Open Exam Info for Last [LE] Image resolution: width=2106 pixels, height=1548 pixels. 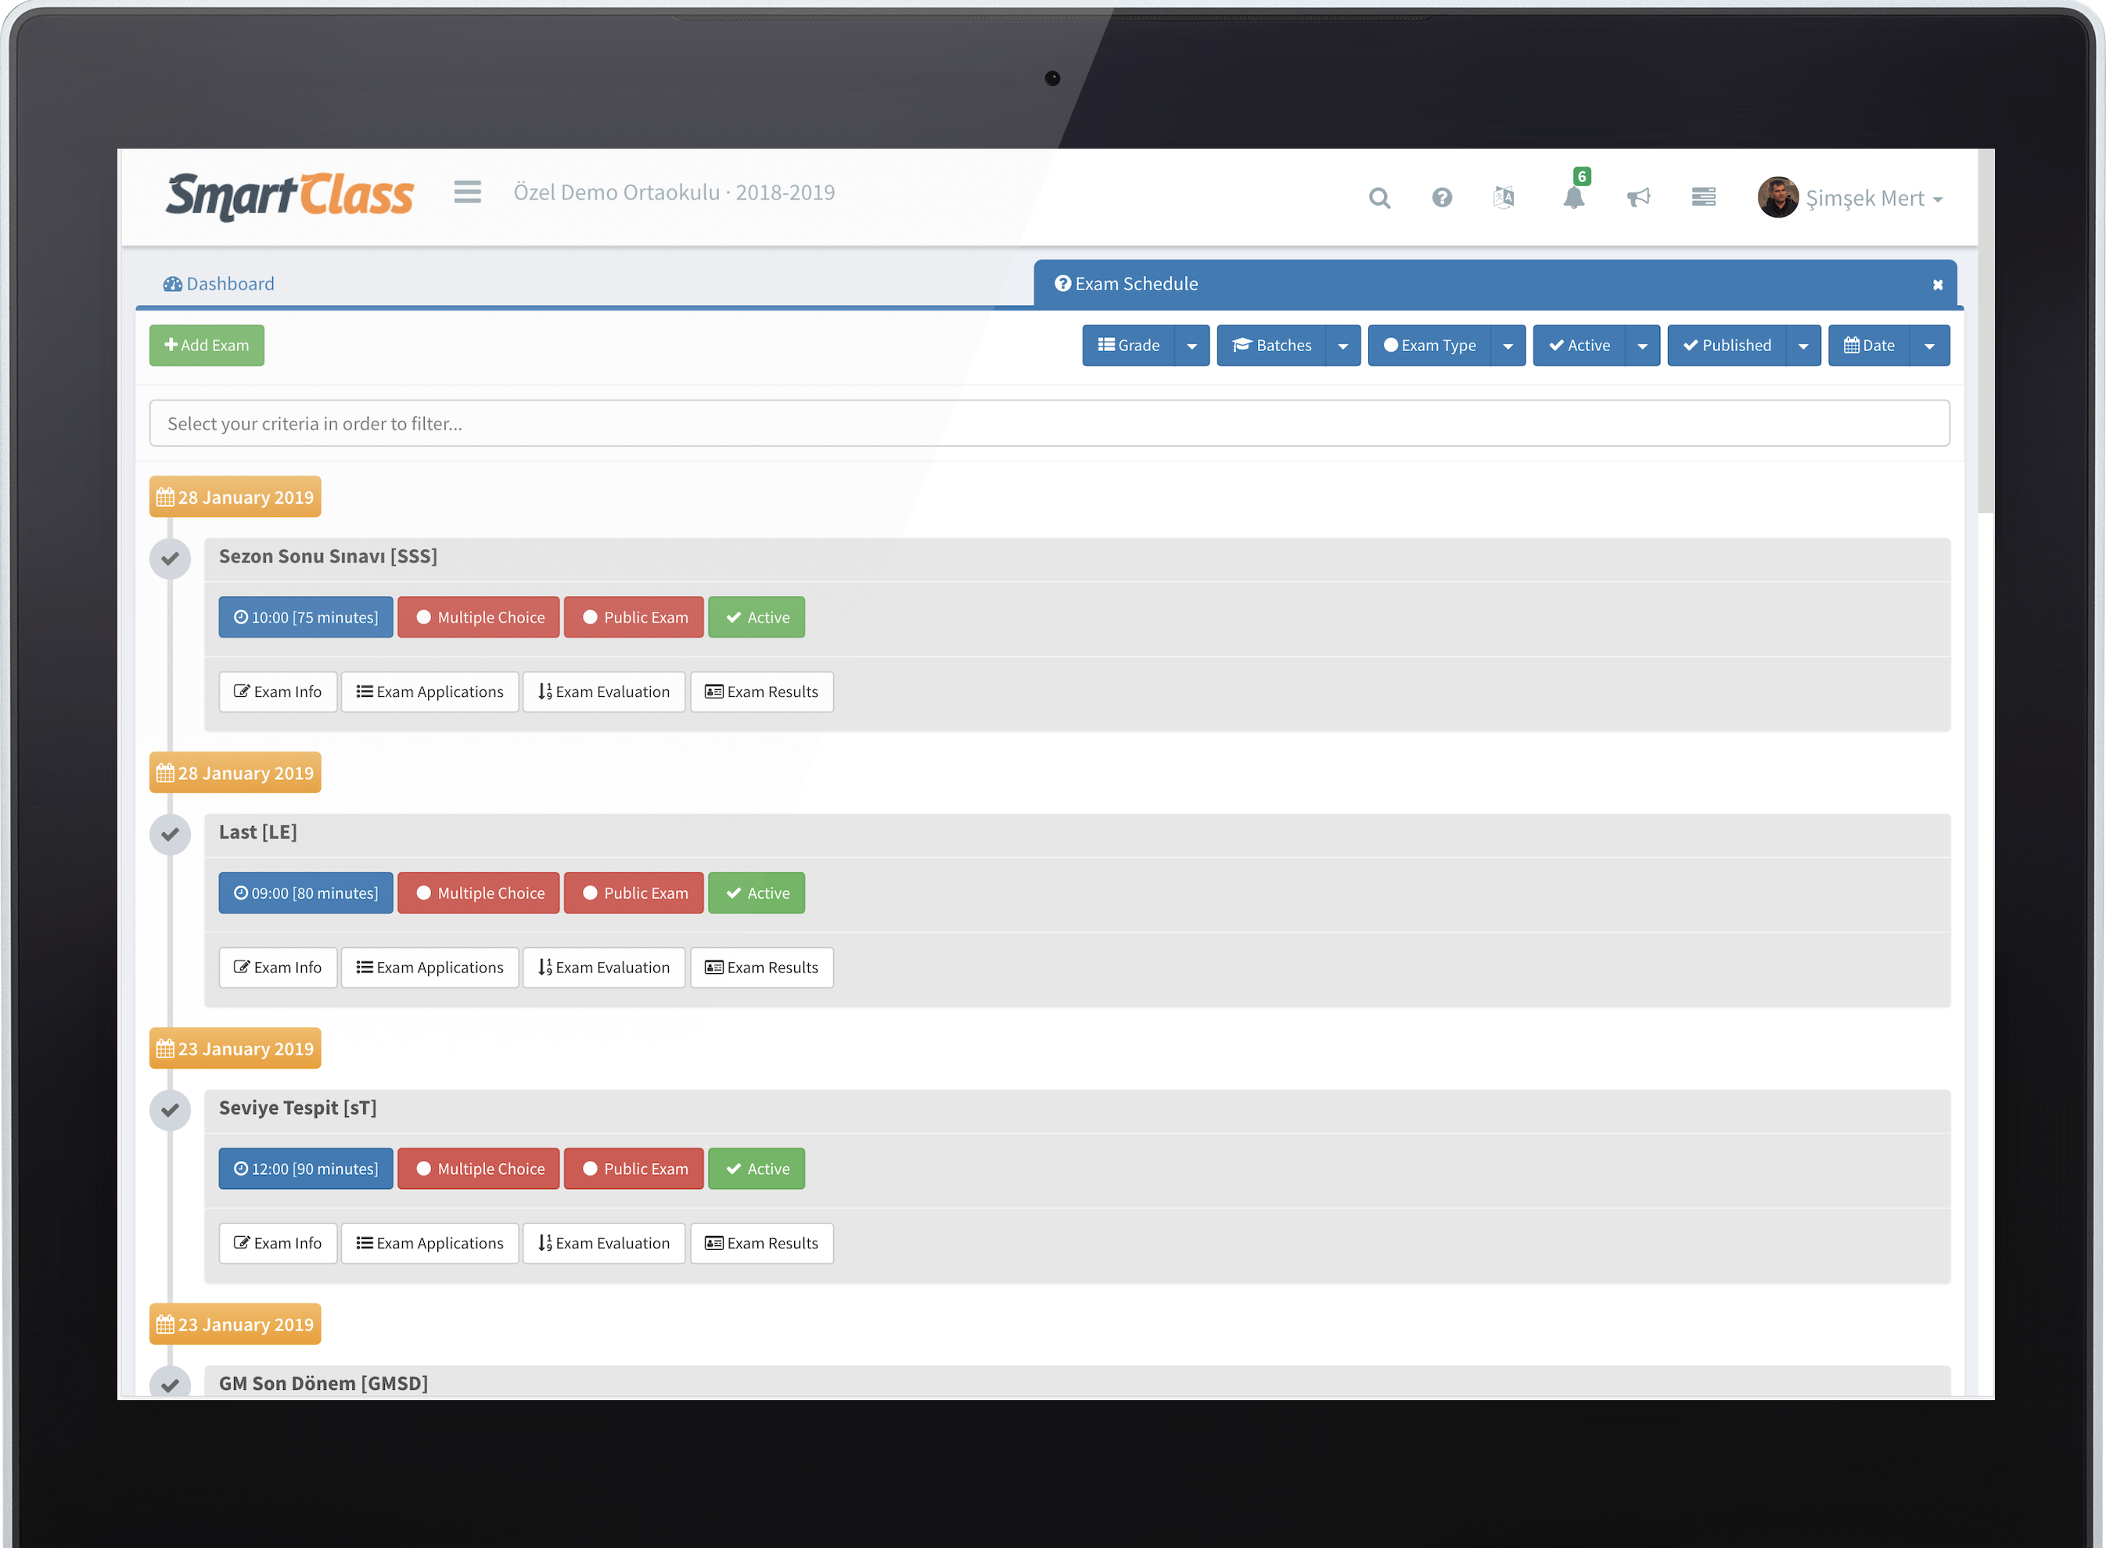tap(278, 968)
